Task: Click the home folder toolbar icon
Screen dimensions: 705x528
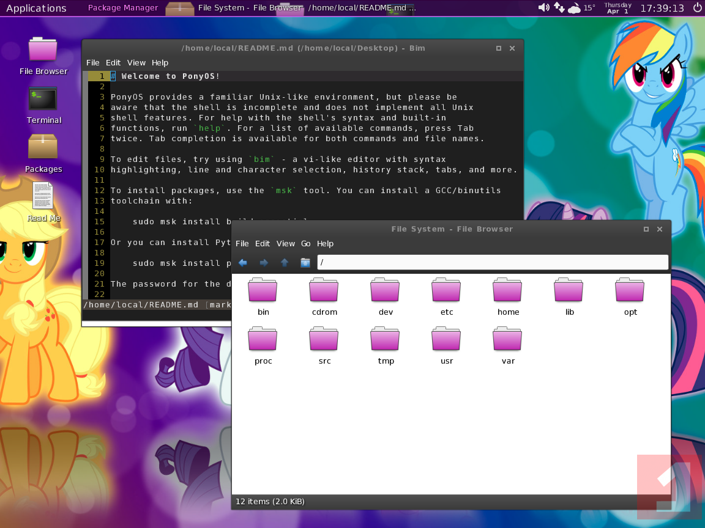Action: [x=305, y=263]
